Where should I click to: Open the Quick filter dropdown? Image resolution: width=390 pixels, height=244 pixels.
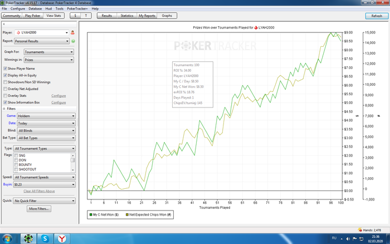44,201
